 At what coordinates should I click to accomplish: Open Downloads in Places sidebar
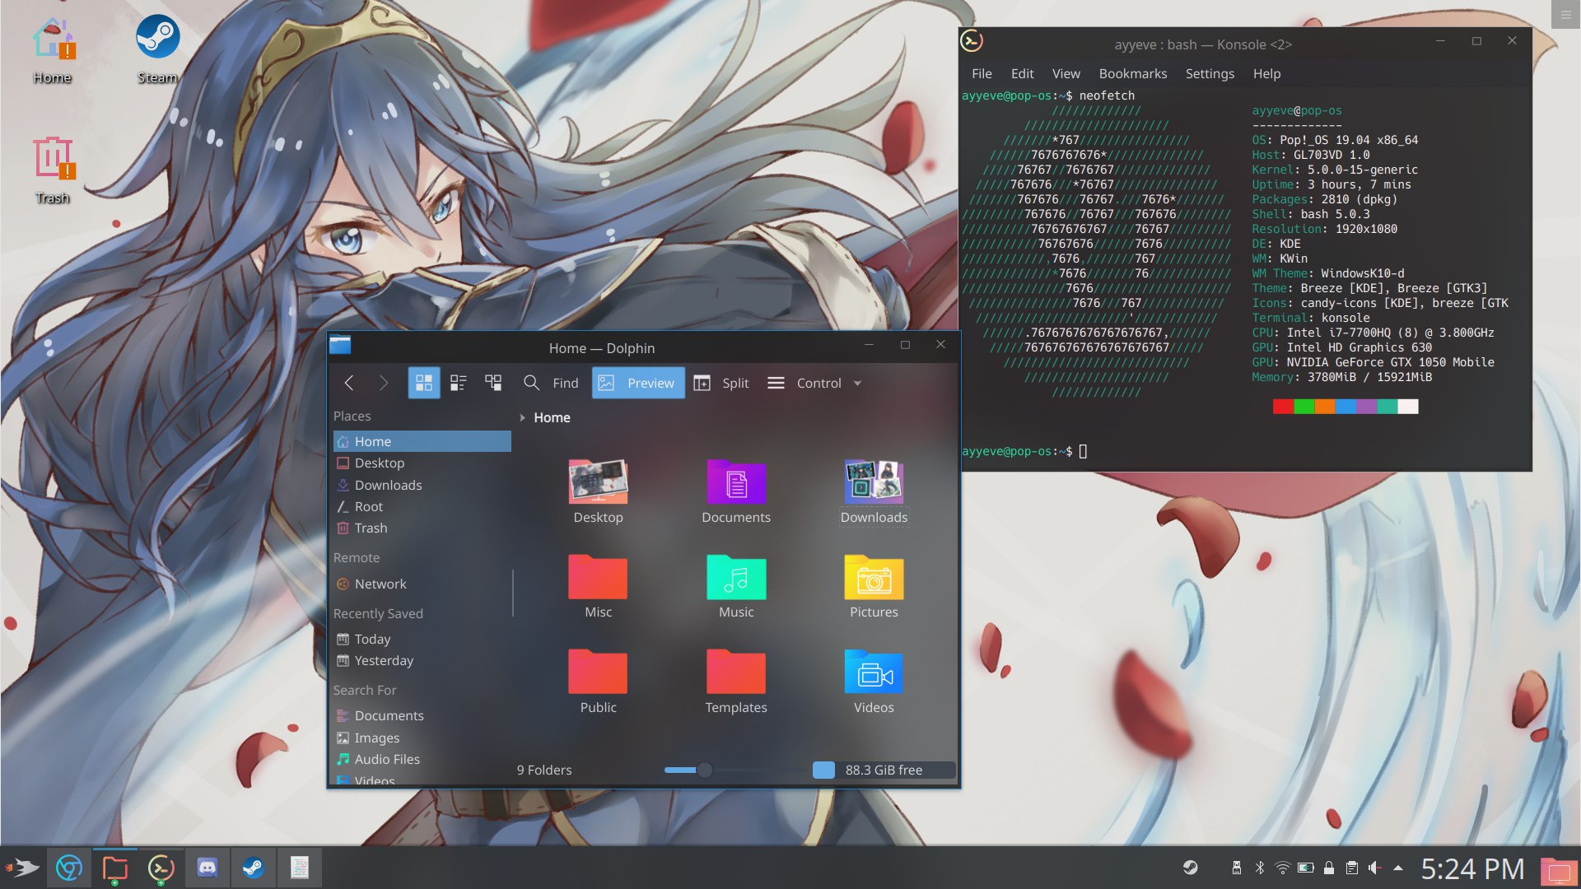tap(422, 485)
